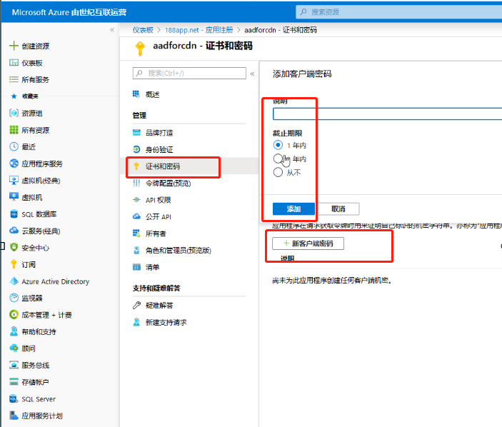Image resolution: width=502 pixels, height=427 pixels.
Task: Click the Resource groups cube icon
Action: (x=14, y=113)
